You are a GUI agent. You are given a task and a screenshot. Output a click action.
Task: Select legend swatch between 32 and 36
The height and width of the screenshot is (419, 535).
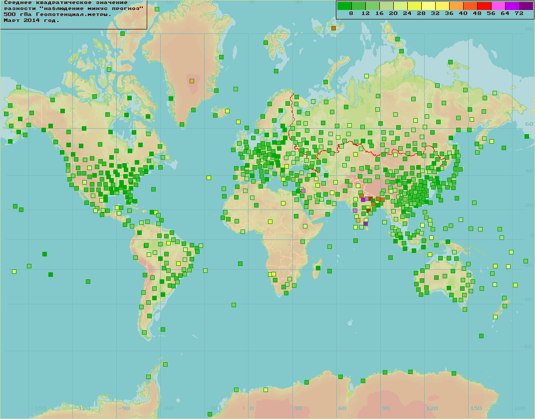[442, 6]
